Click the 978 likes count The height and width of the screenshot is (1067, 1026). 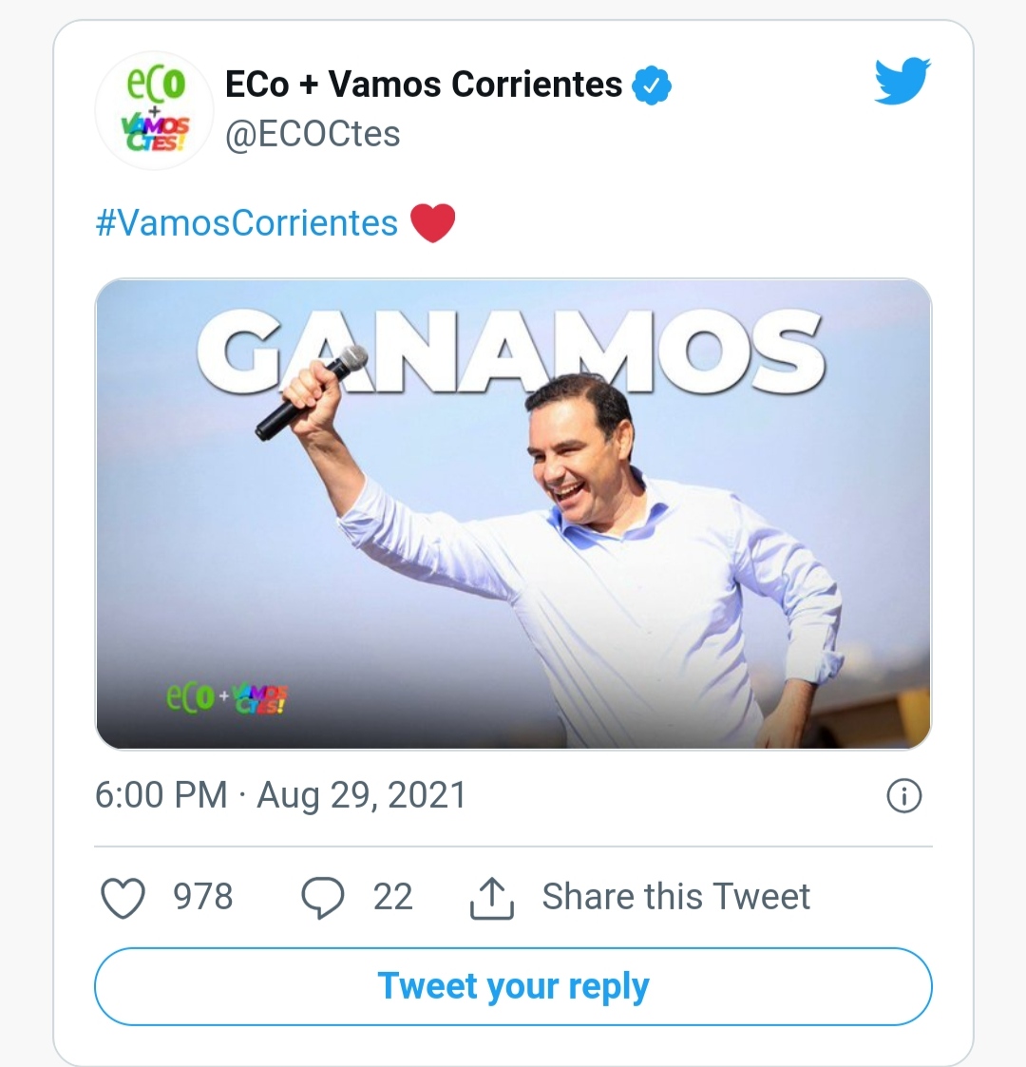(x=202, y=896)
